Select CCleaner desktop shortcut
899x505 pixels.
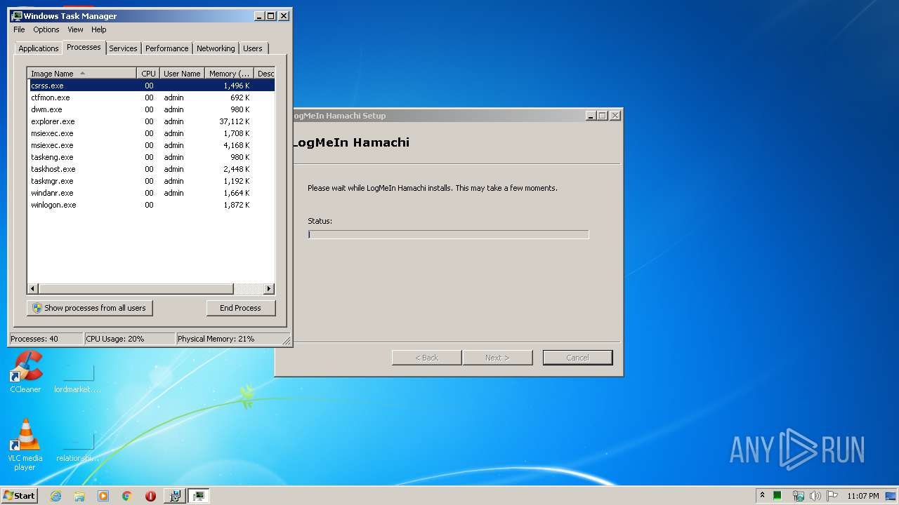pos(25,372)
